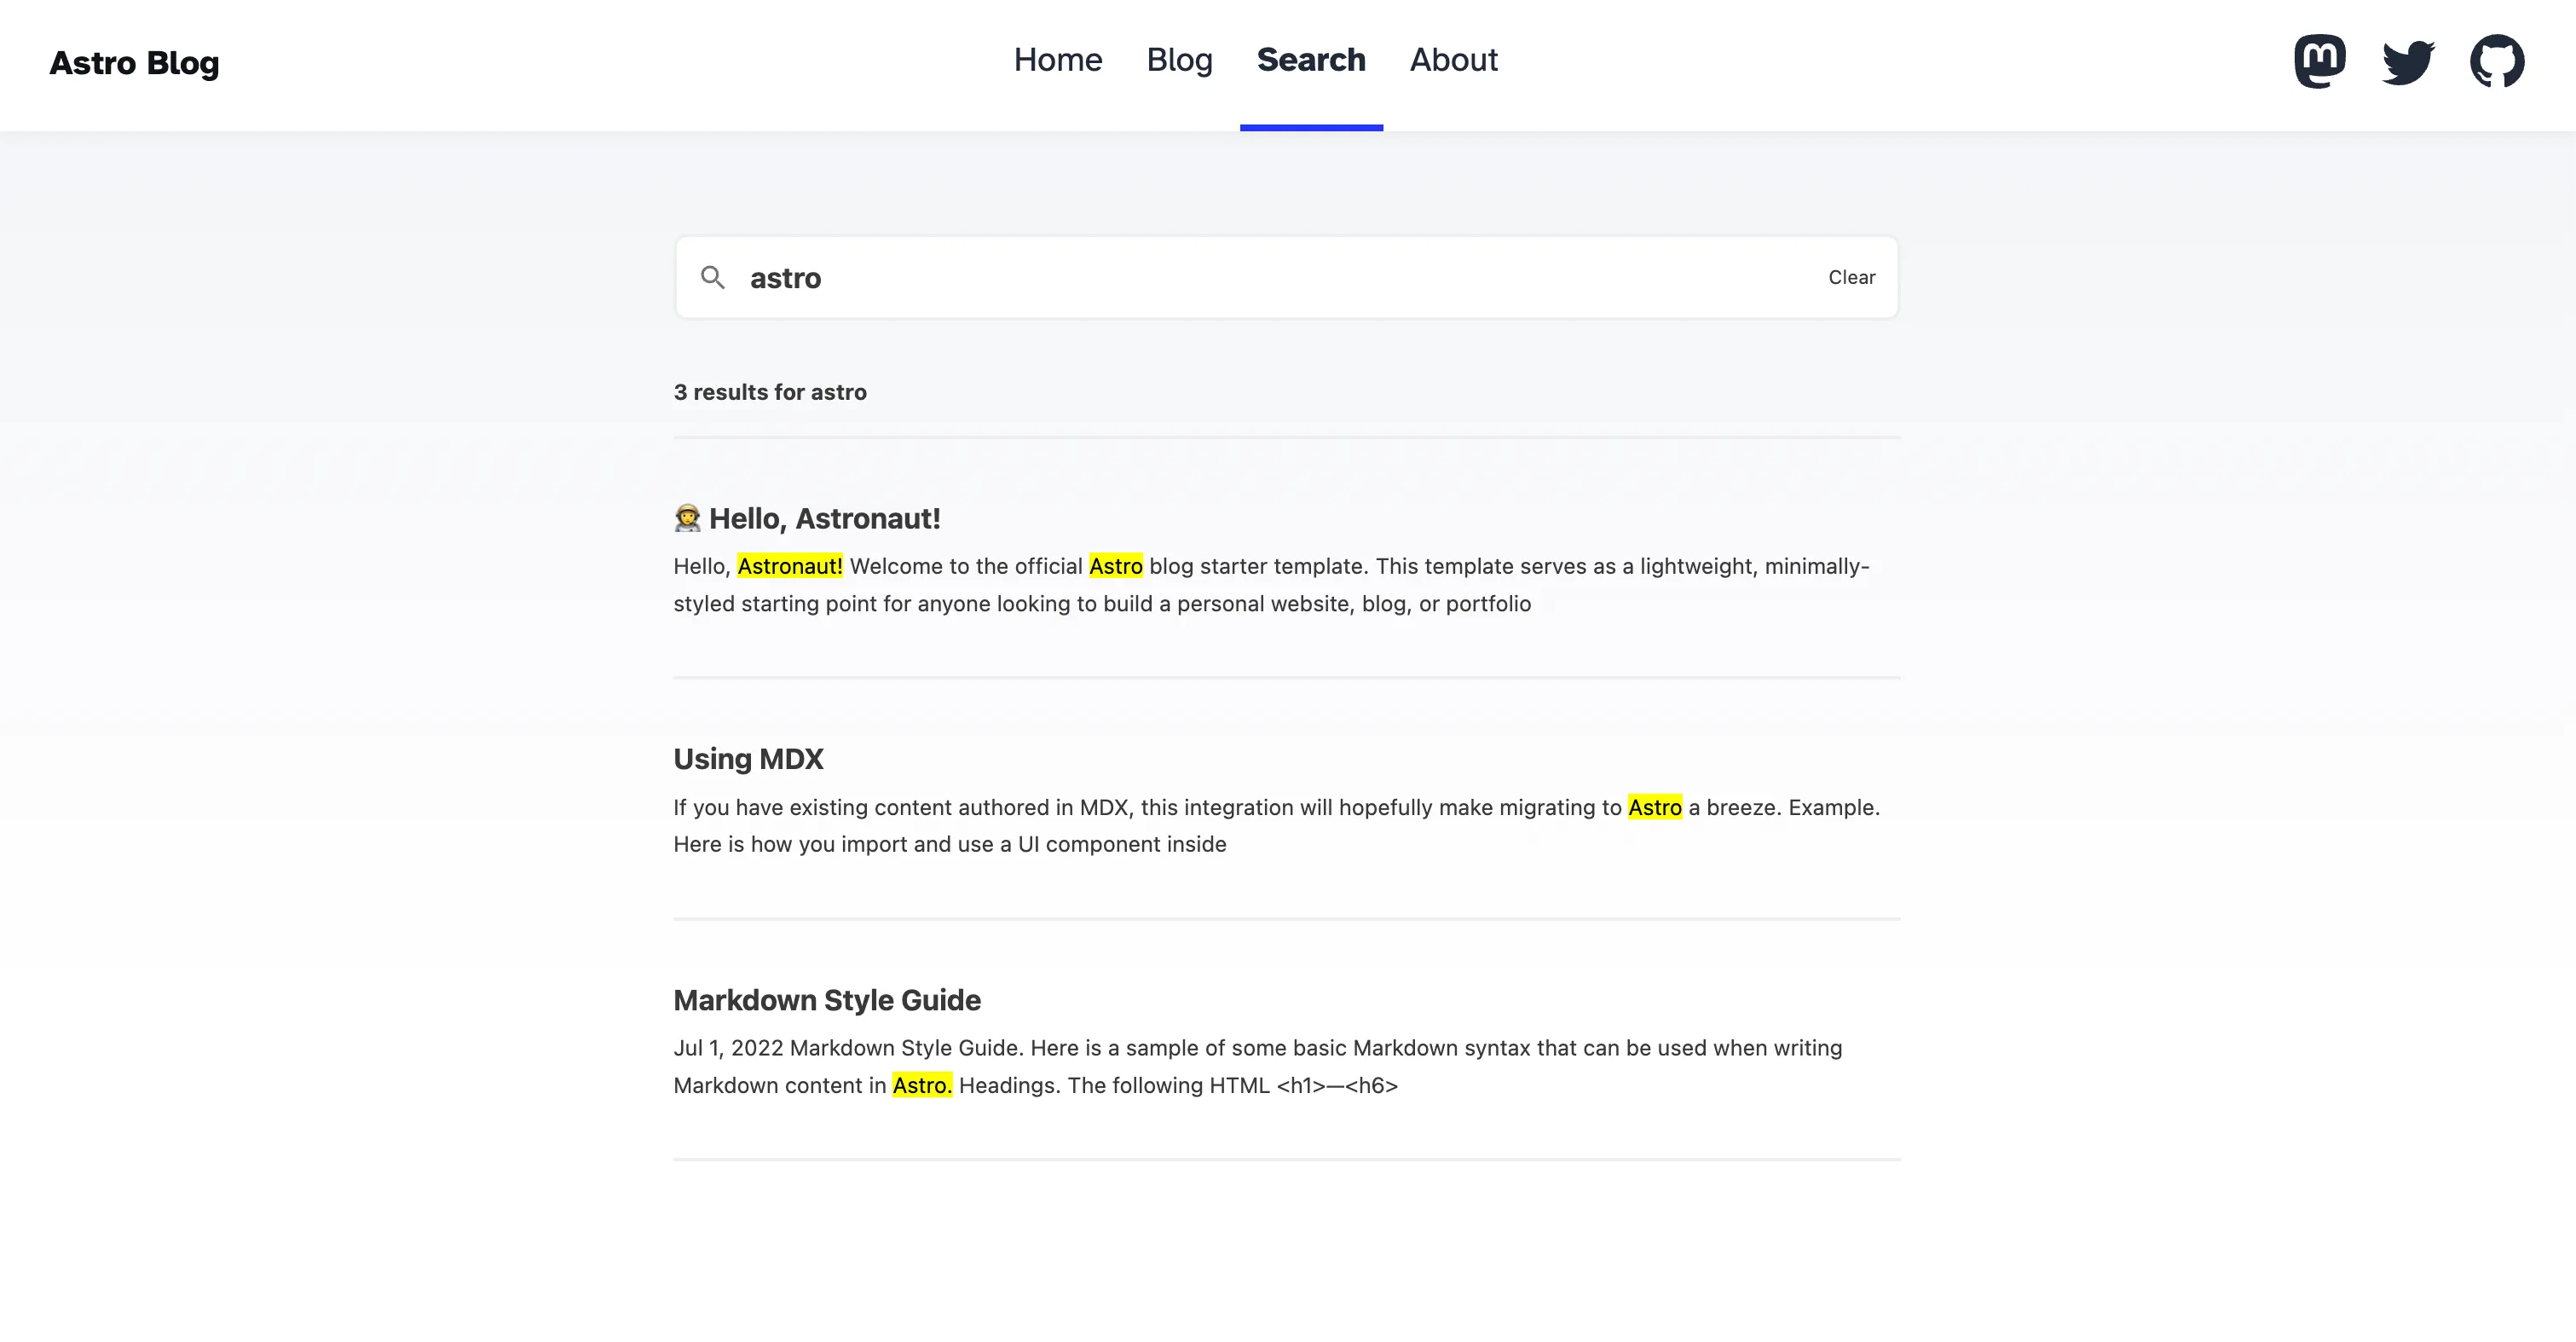This screenshot has width=2576, height=1342.
Task: Open the About page
Action: click(x=1452, y=61)
